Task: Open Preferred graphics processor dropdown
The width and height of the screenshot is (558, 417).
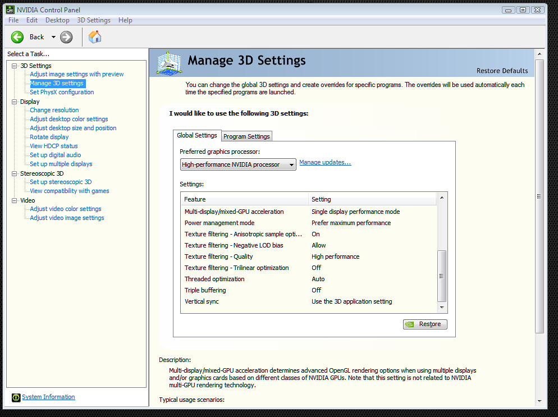Action: (238, 164)
